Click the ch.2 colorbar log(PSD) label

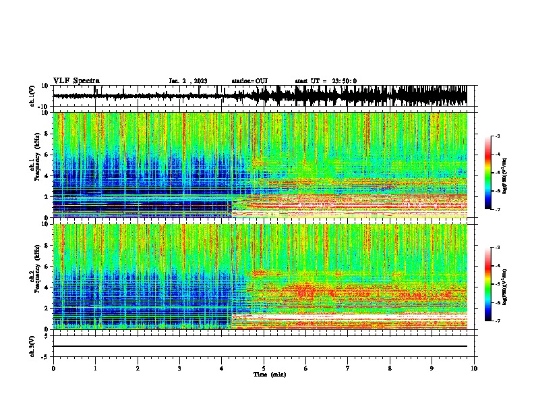505,287
